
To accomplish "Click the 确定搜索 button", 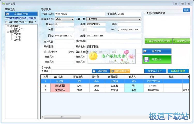I will click(101, 71).
